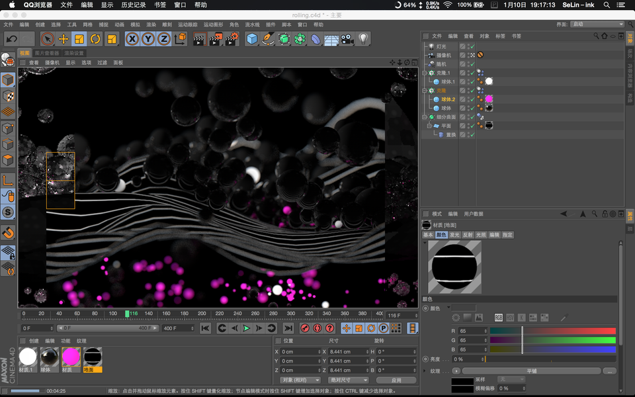Click the Floor environment grid icon
Screen dimensions: 635x397
click(331, 39)
